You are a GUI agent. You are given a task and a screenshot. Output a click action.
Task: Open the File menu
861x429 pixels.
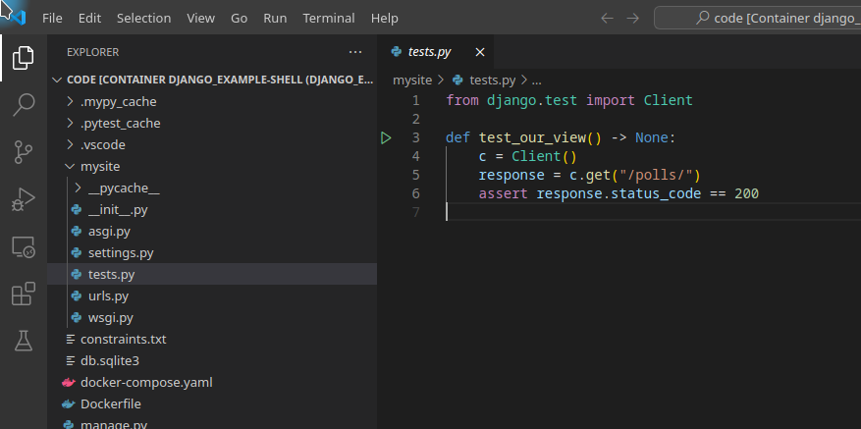click(x=52, y=18)
